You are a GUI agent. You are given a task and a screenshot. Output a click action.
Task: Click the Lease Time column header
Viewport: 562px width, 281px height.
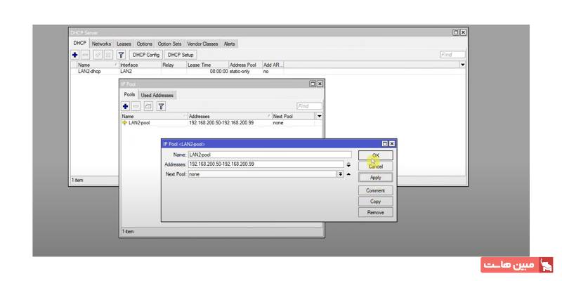point(207,65)
